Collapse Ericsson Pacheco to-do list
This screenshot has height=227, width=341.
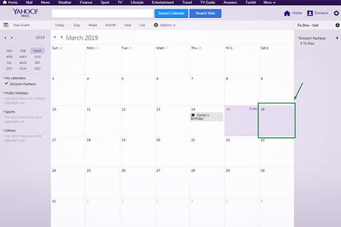(298, 38)
